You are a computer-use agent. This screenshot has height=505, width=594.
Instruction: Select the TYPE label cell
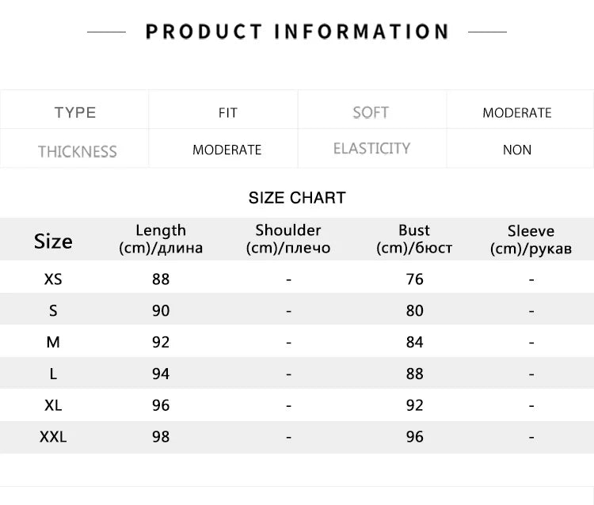click(75, 112)
